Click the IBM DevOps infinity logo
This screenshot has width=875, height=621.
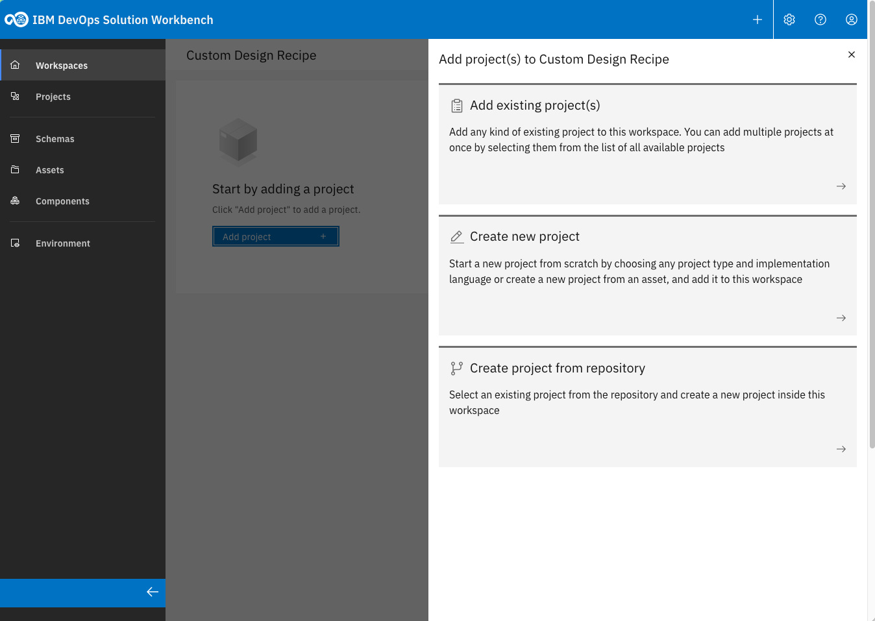[16, 19]
